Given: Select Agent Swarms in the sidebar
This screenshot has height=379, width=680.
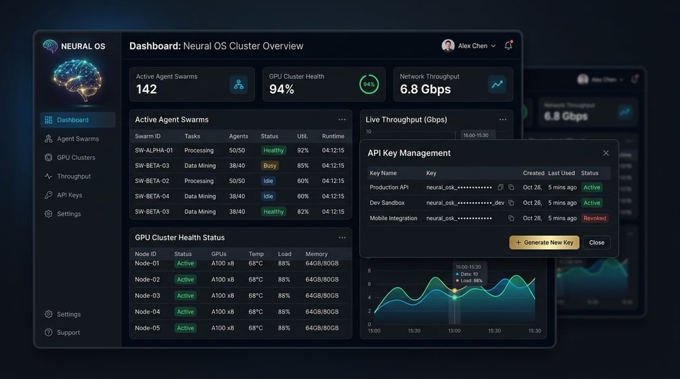Looking at the screenshot, I should pyautogui.click(x=78, y=138).
